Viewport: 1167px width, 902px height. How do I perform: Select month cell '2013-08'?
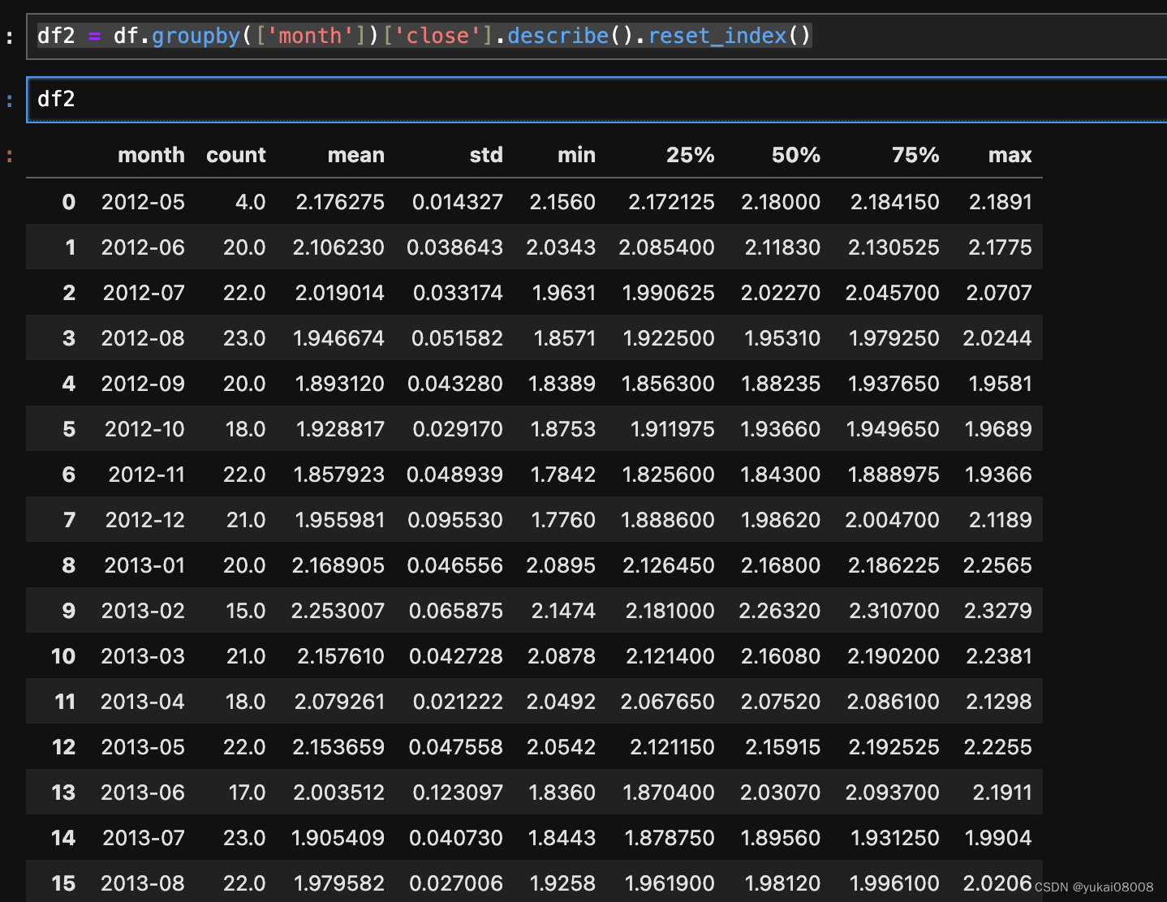(143, 883)
